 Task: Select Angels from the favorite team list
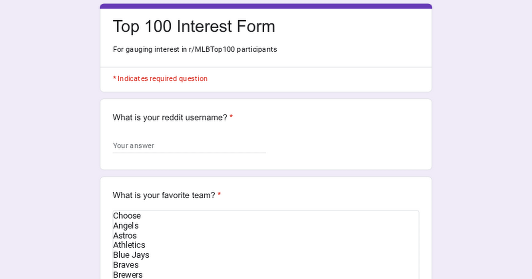(x=125, y=225)
